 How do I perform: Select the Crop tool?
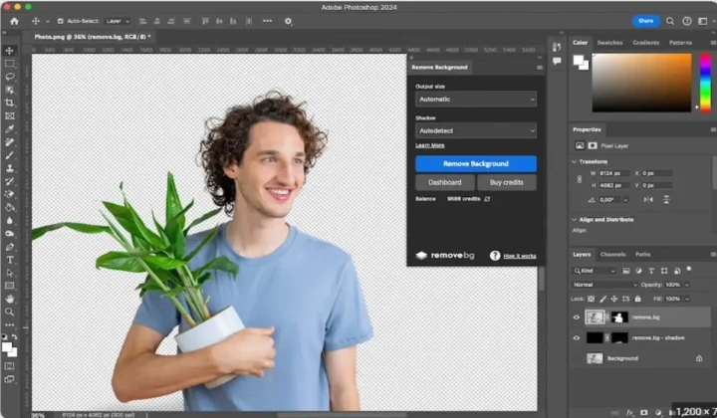[x=10, y=103]
